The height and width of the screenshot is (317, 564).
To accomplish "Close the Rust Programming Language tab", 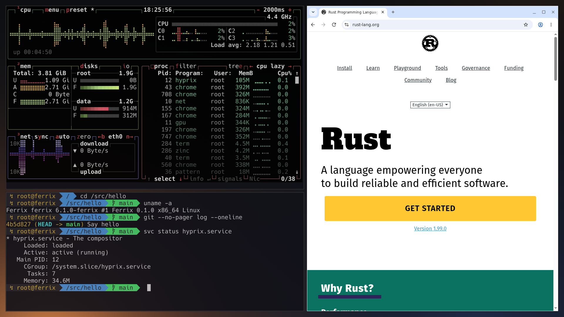I will 383,12.
